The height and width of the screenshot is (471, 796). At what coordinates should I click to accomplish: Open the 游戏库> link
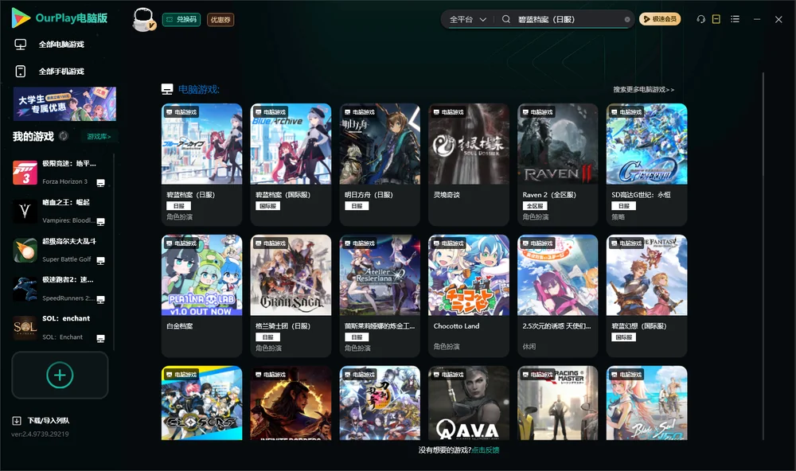99,137
